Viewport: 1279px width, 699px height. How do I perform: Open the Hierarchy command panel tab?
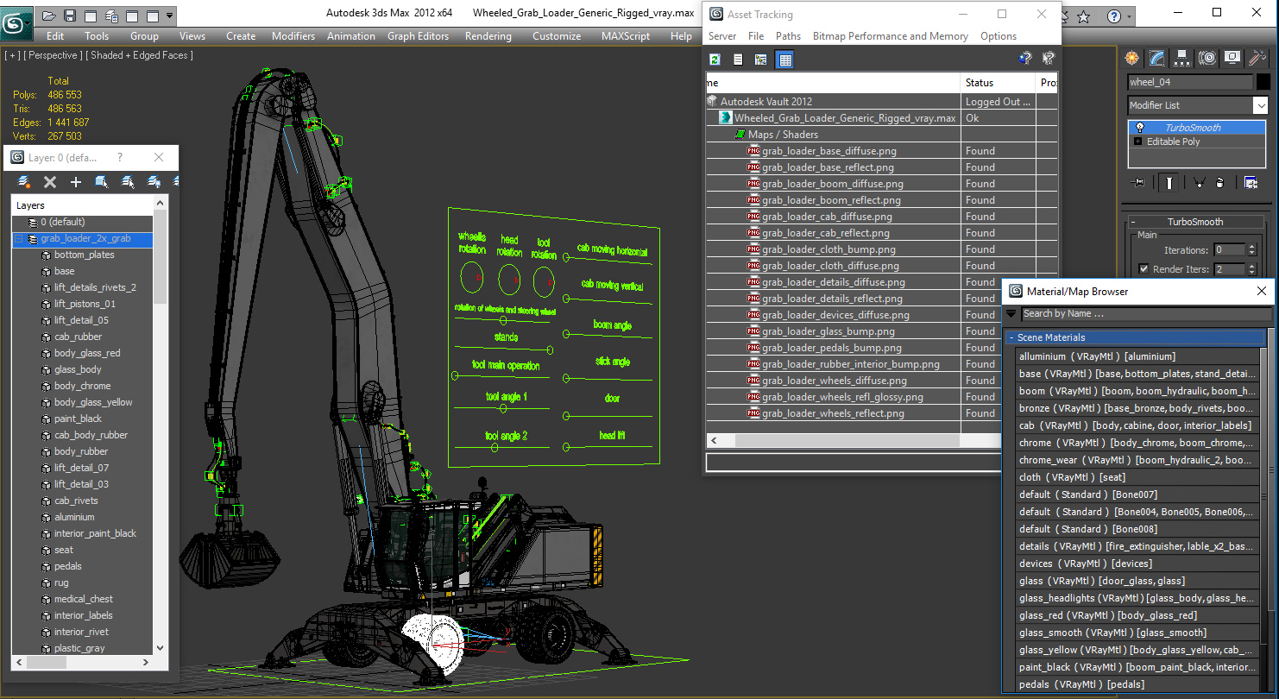pos(1182,58)
